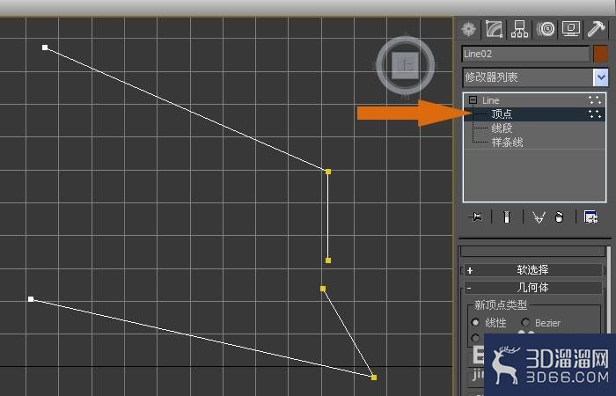Open the Utilities hammer tab
616x396 pixels.
(597, 29)
